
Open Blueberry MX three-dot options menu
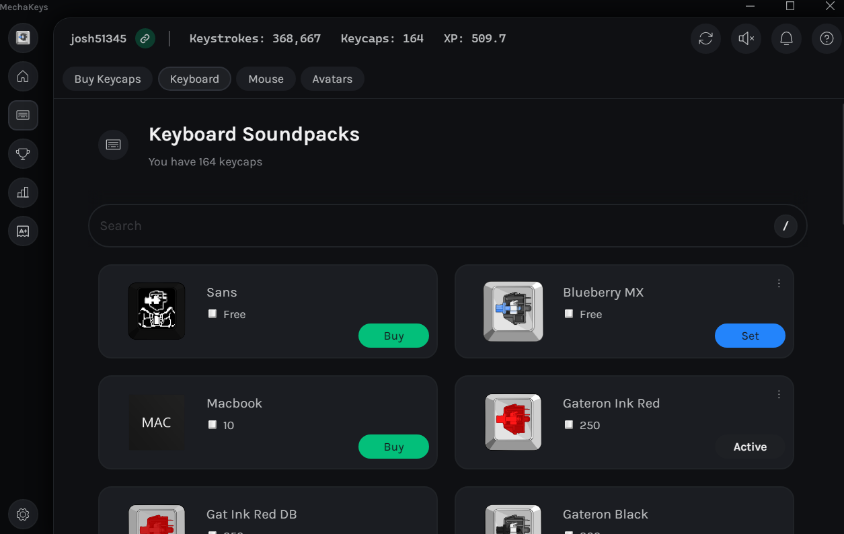tap(779, 284)
